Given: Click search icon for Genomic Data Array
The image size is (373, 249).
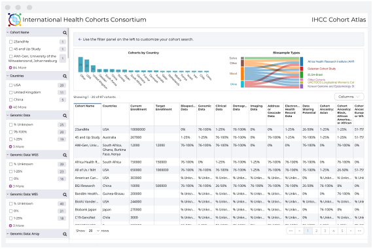Looking at the screenshot, I should [65, 234].
